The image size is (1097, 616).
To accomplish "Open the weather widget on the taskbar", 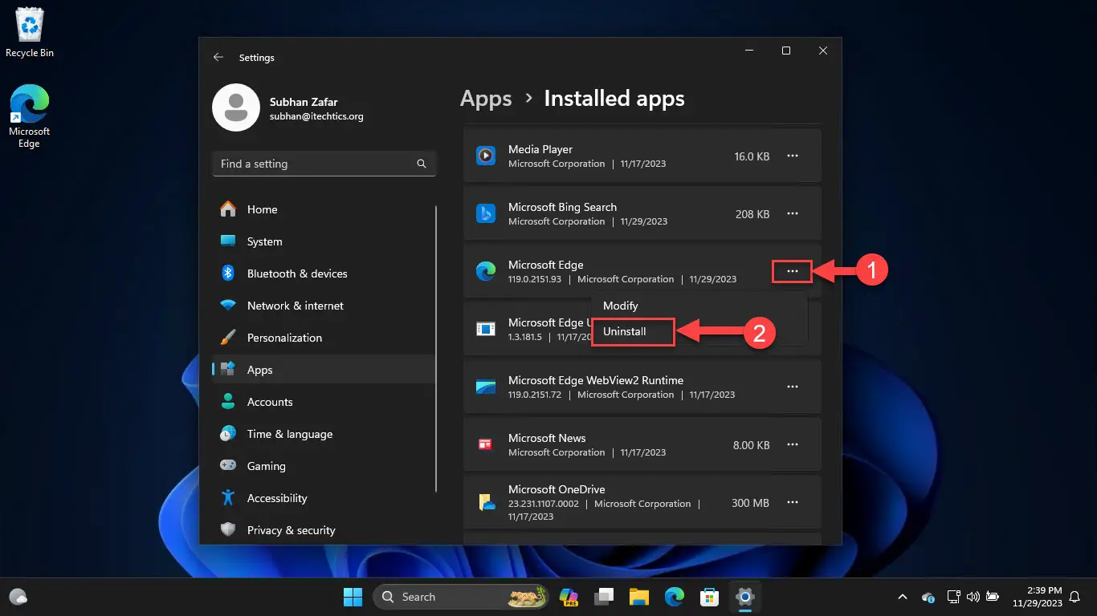I will 18,597.
